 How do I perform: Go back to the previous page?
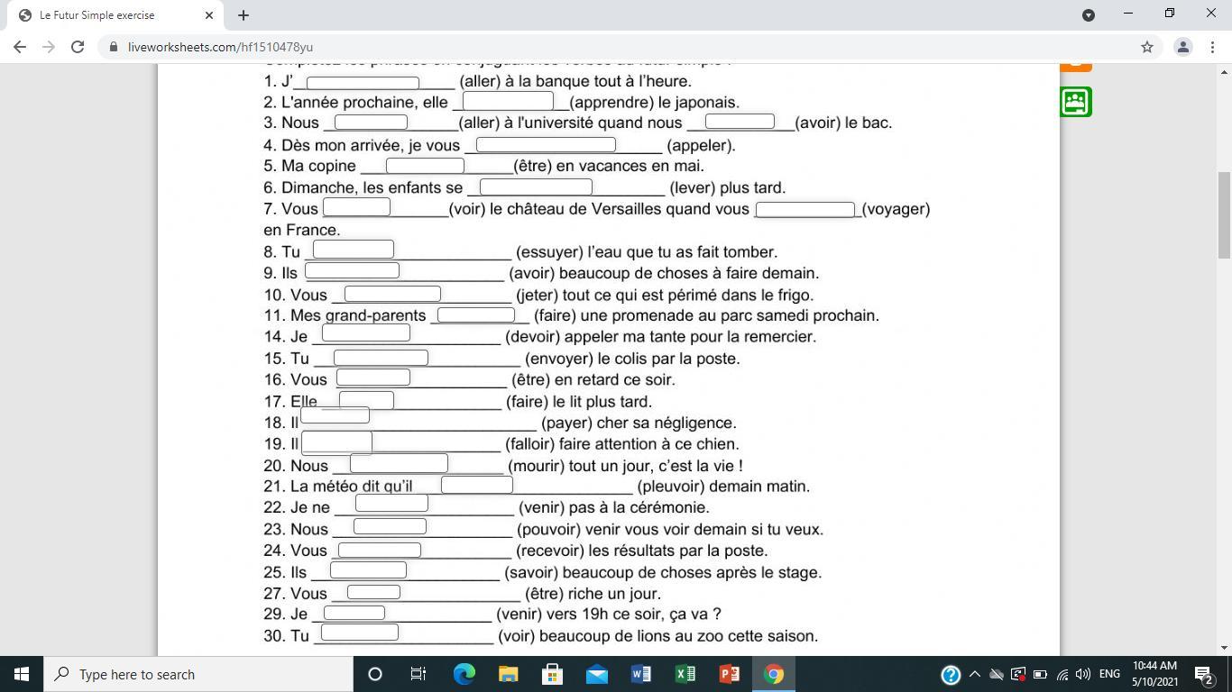20,47
